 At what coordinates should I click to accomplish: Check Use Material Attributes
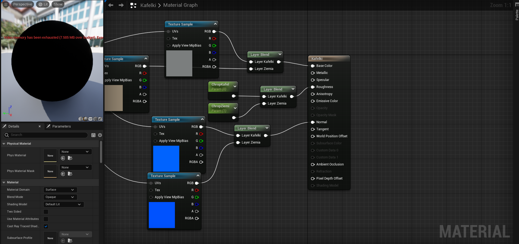click(x=46, y=219)
